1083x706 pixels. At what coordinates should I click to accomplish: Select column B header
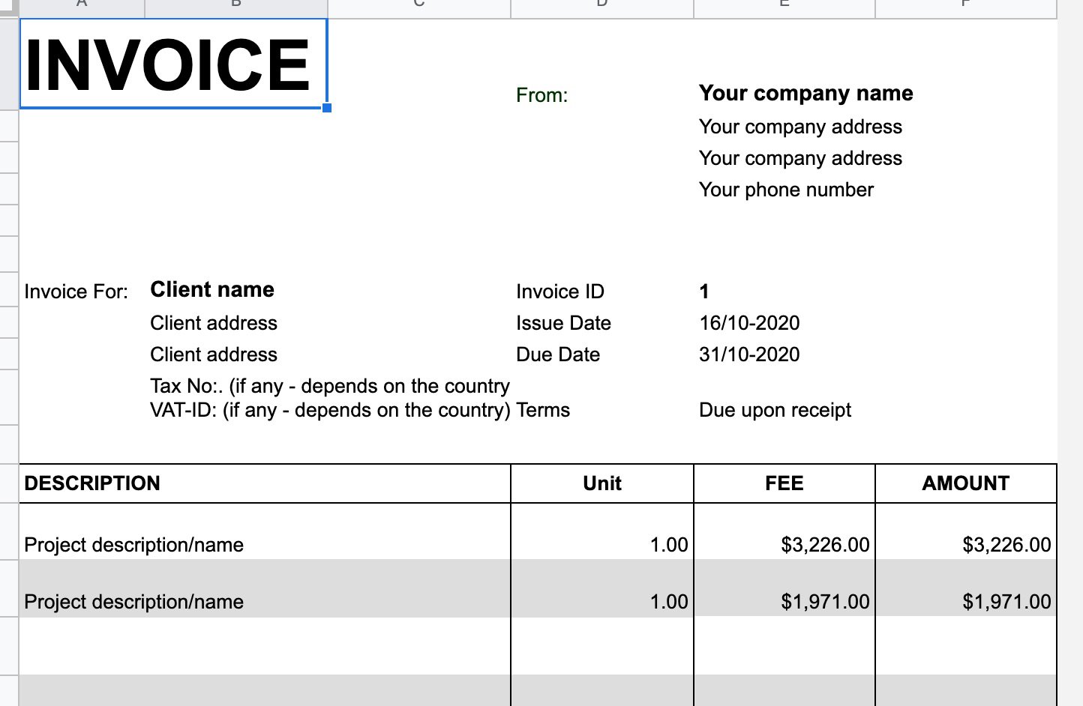point(235,5)
